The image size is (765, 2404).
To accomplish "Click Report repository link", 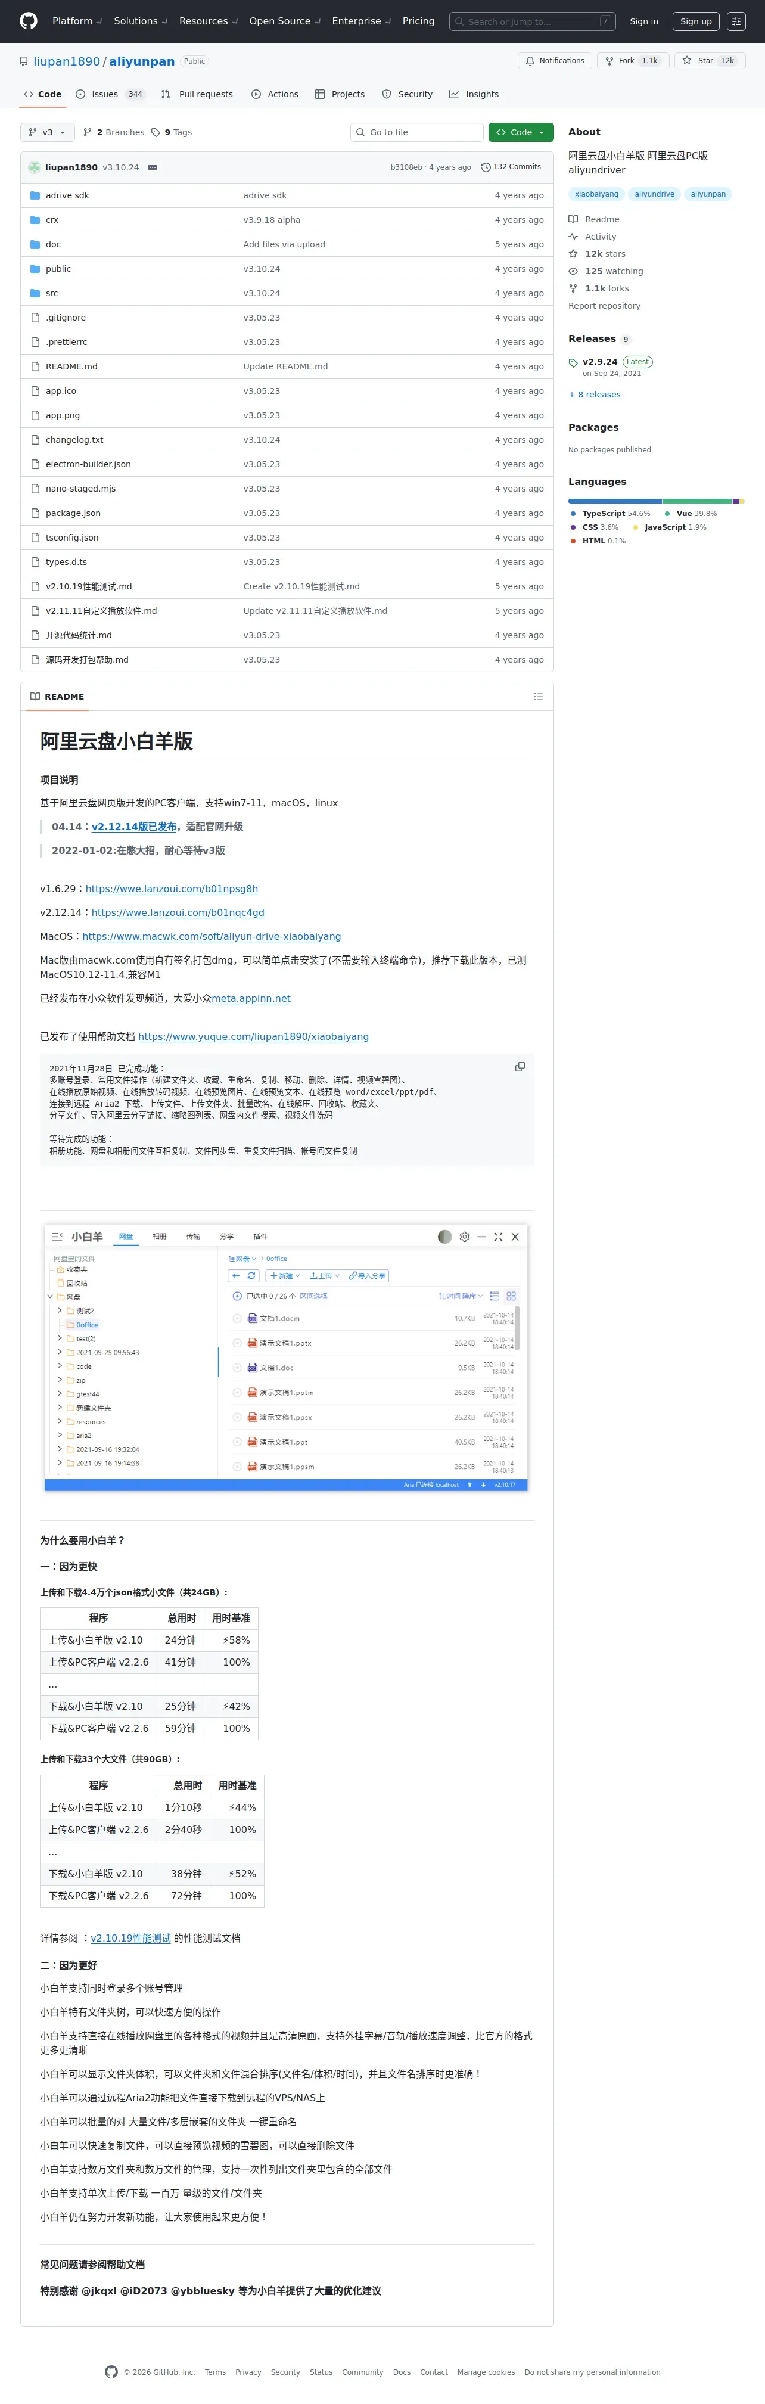I will (605, 306).
